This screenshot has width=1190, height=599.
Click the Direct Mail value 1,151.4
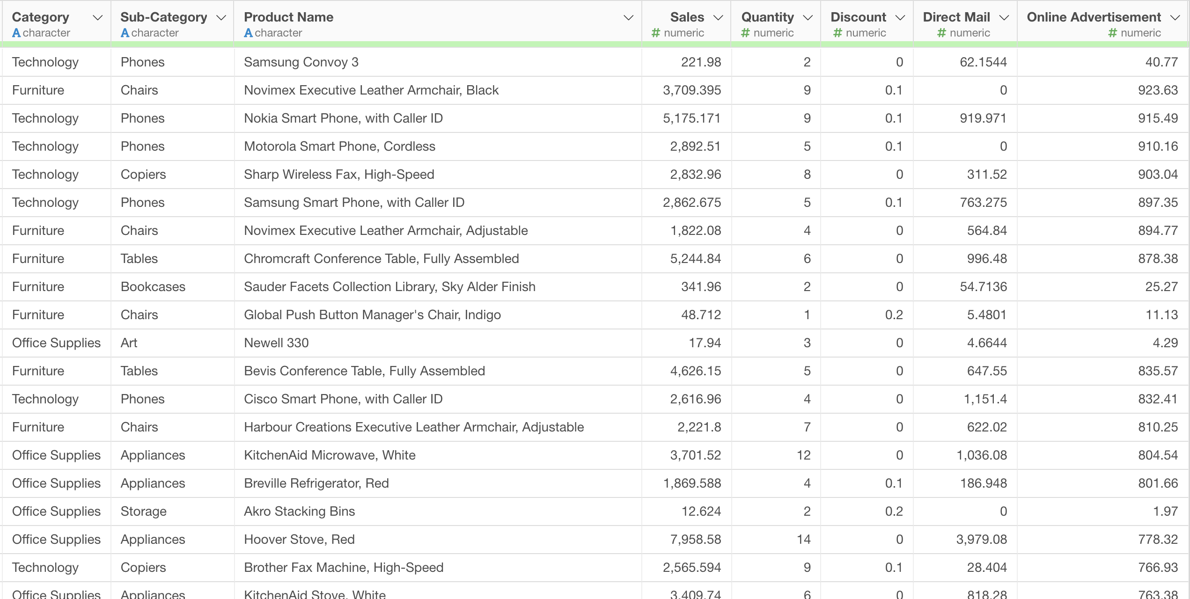(x=985, y=399)
